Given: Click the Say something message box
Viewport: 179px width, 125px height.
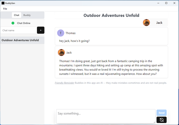Looking at the screenshot, I should click(x=106, y=116).
